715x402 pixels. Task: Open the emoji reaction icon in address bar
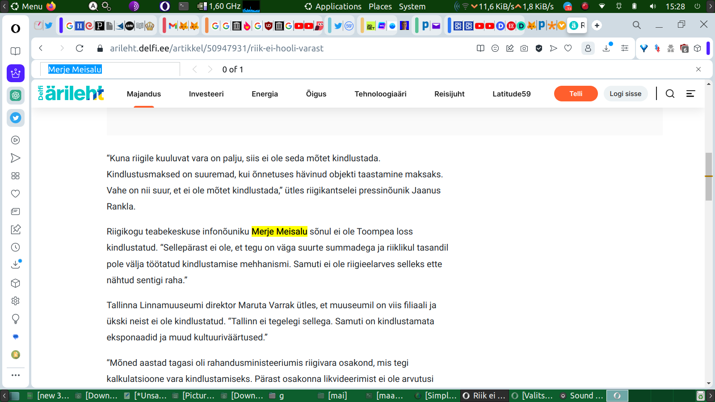pos(495,48)
